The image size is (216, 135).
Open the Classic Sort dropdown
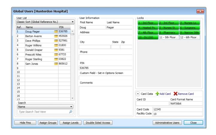tap(45, 22)
